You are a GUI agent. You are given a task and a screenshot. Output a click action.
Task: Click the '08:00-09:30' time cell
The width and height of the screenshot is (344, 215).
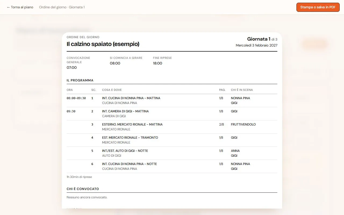76,98
